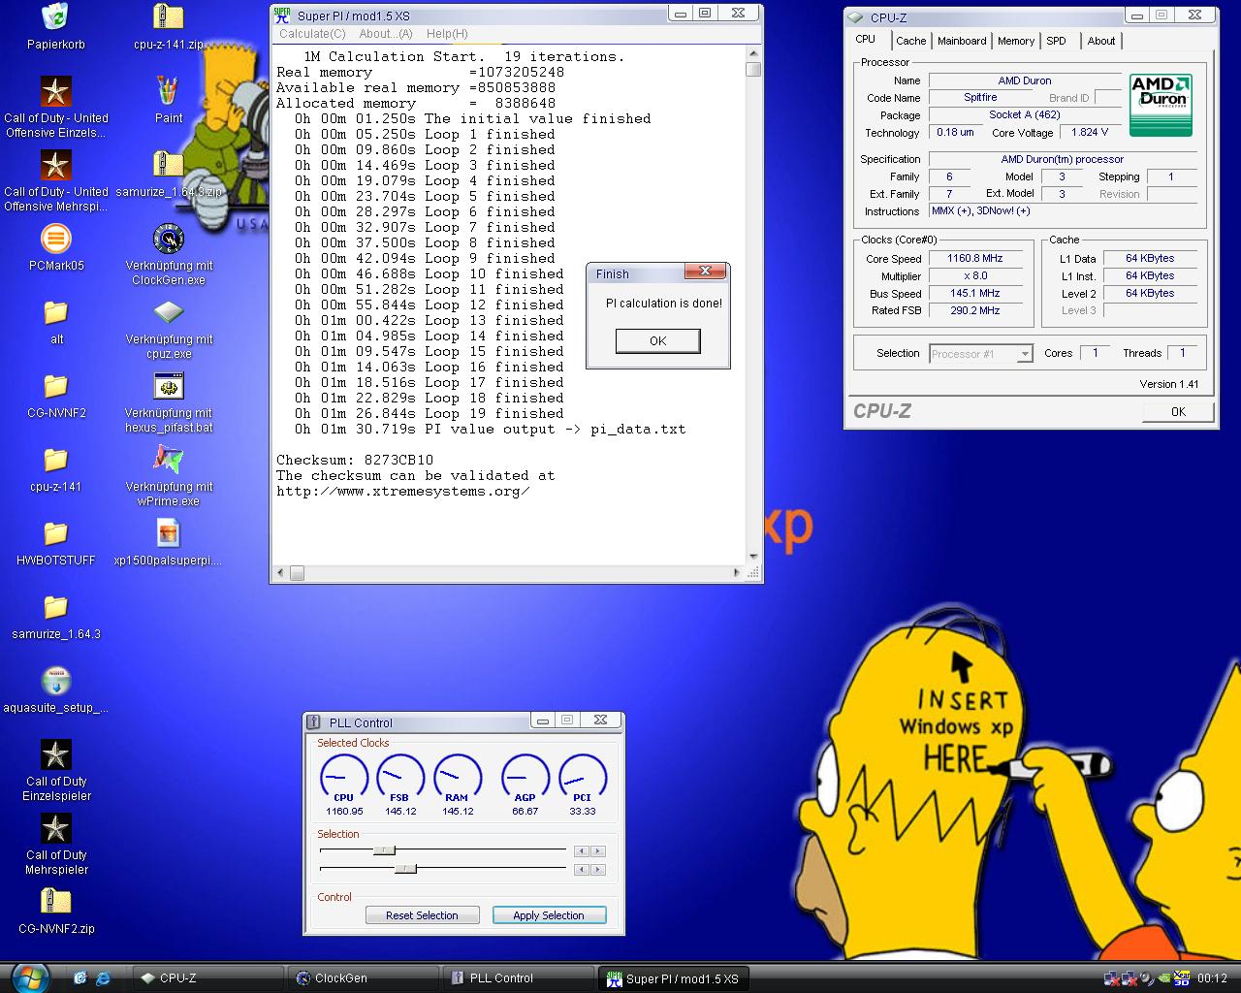Click the system tray clock showing 00:12

click(x=1212, y=978)
